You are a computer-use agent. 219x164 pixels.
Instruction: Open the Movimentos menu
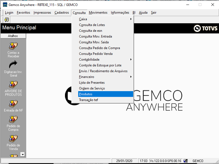coord(98,13)
